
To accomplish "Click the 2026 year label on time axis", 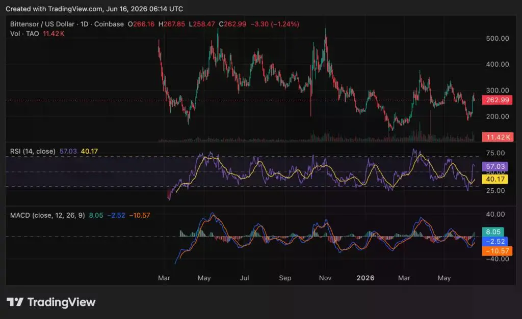I will coord(365,278).
